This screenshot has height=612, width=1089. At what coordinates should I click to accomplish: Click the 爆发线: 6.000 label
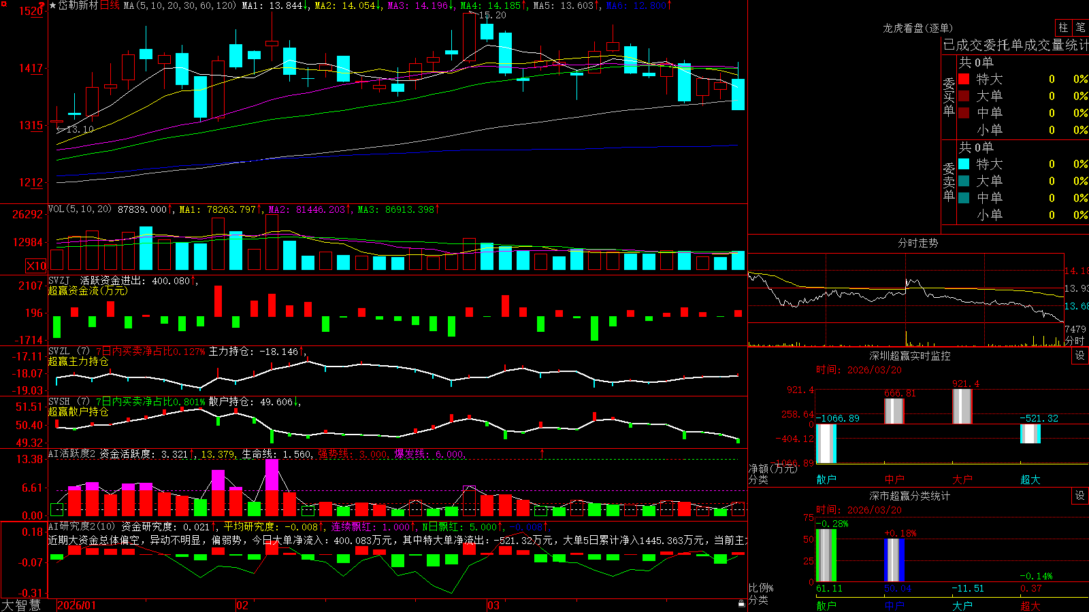pos(429,454)
